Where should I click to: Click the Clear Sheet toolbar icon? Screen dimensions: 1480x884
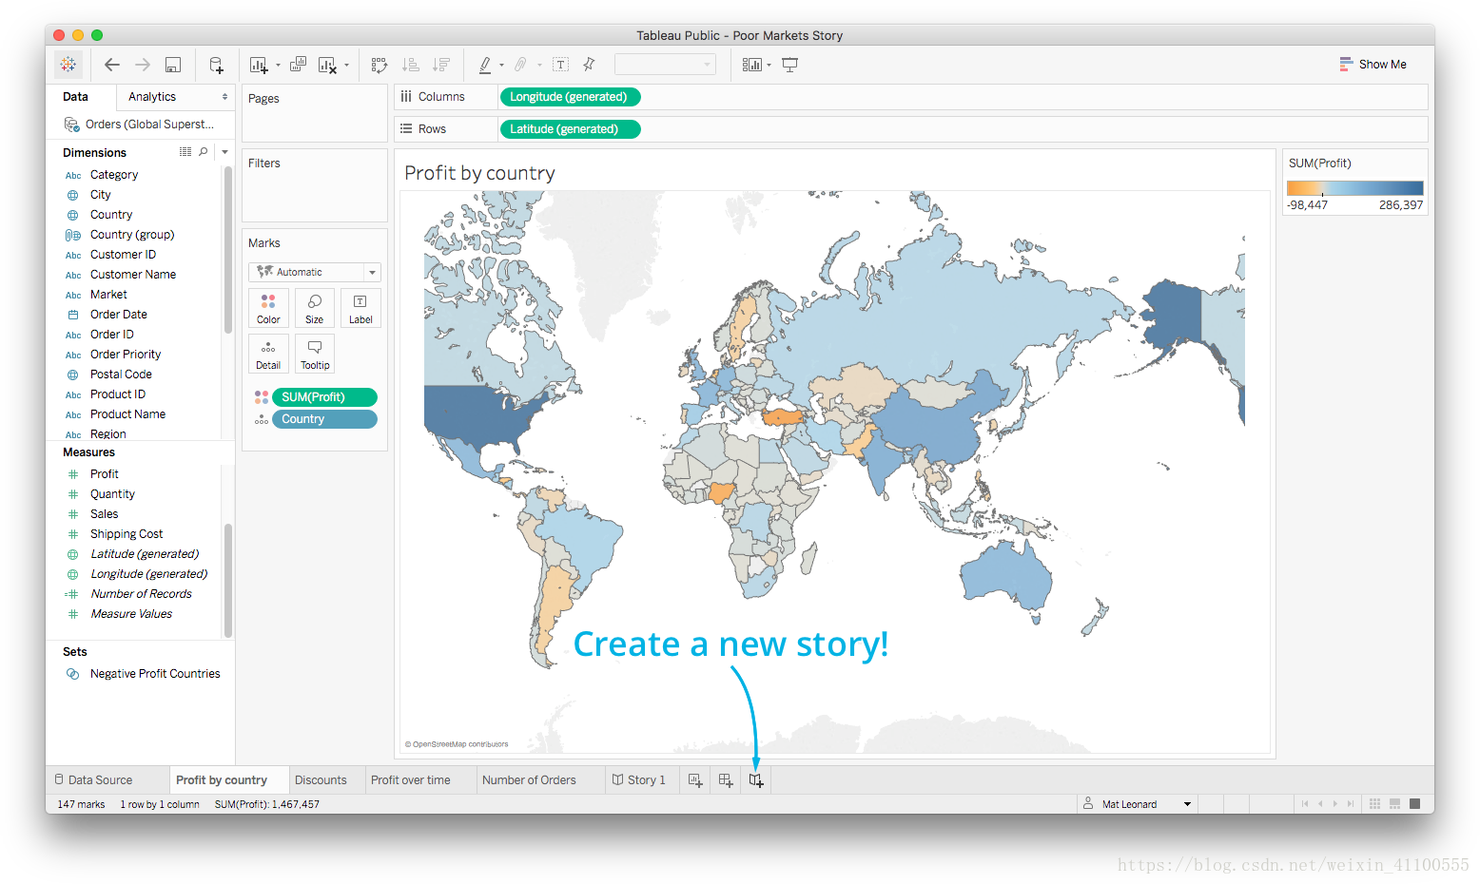pyautogui.click(x=327, y=65)
